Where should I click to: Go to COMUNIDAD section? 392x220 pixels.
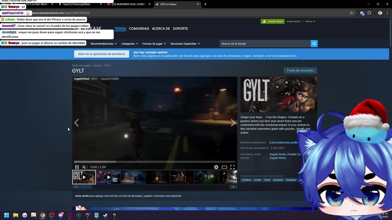click(139, 29)
